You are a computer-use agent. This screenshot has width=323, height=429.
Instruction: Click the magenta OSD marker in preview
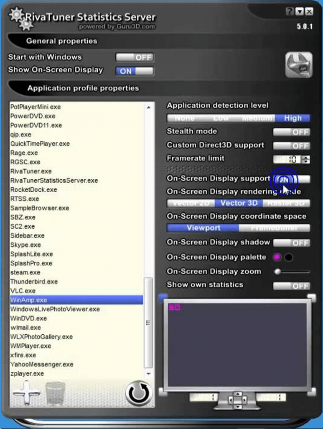[174, 308]
